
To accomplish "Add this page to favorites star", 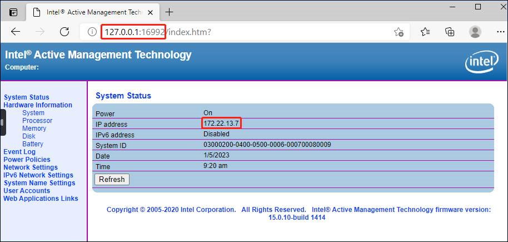I will pyautogui.click(x=399, y=32).
